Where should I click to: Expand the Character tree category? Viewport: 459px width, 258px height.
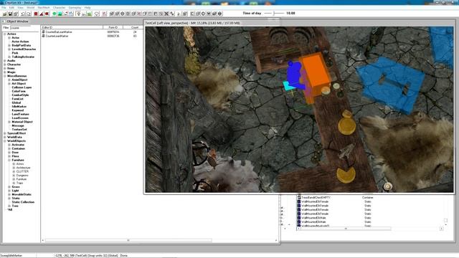5,64
